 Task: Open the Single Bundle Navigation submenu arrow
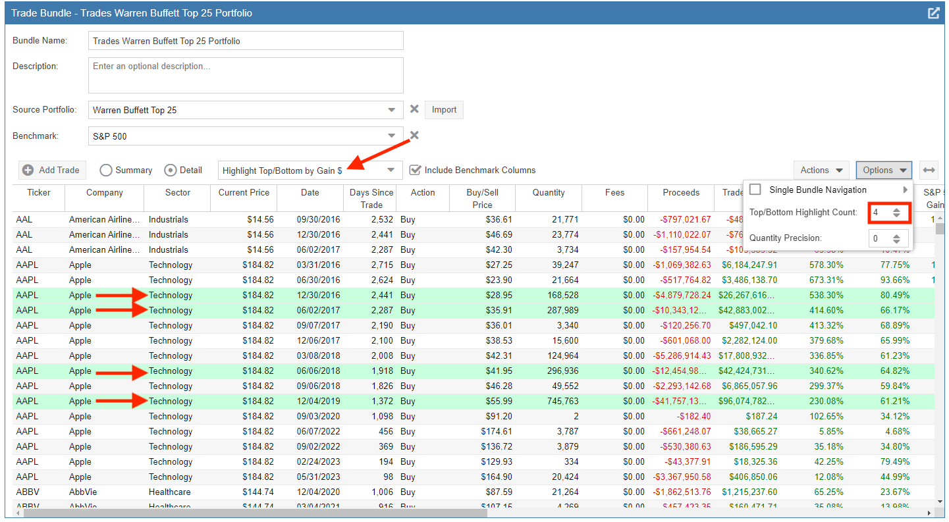[905, 190]
